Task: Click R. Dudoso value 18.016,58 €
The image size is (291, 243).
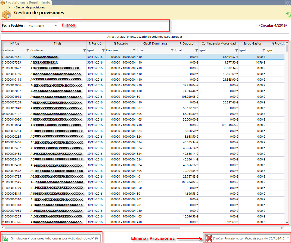Action: [190, 216]
